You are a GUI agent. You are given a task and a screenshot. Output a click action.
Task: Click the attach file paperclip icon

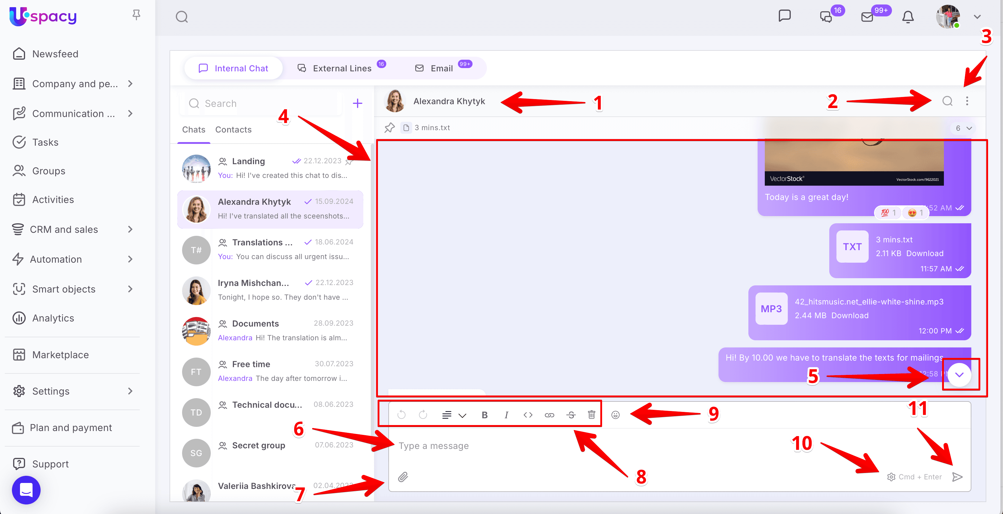pos(403,477)
